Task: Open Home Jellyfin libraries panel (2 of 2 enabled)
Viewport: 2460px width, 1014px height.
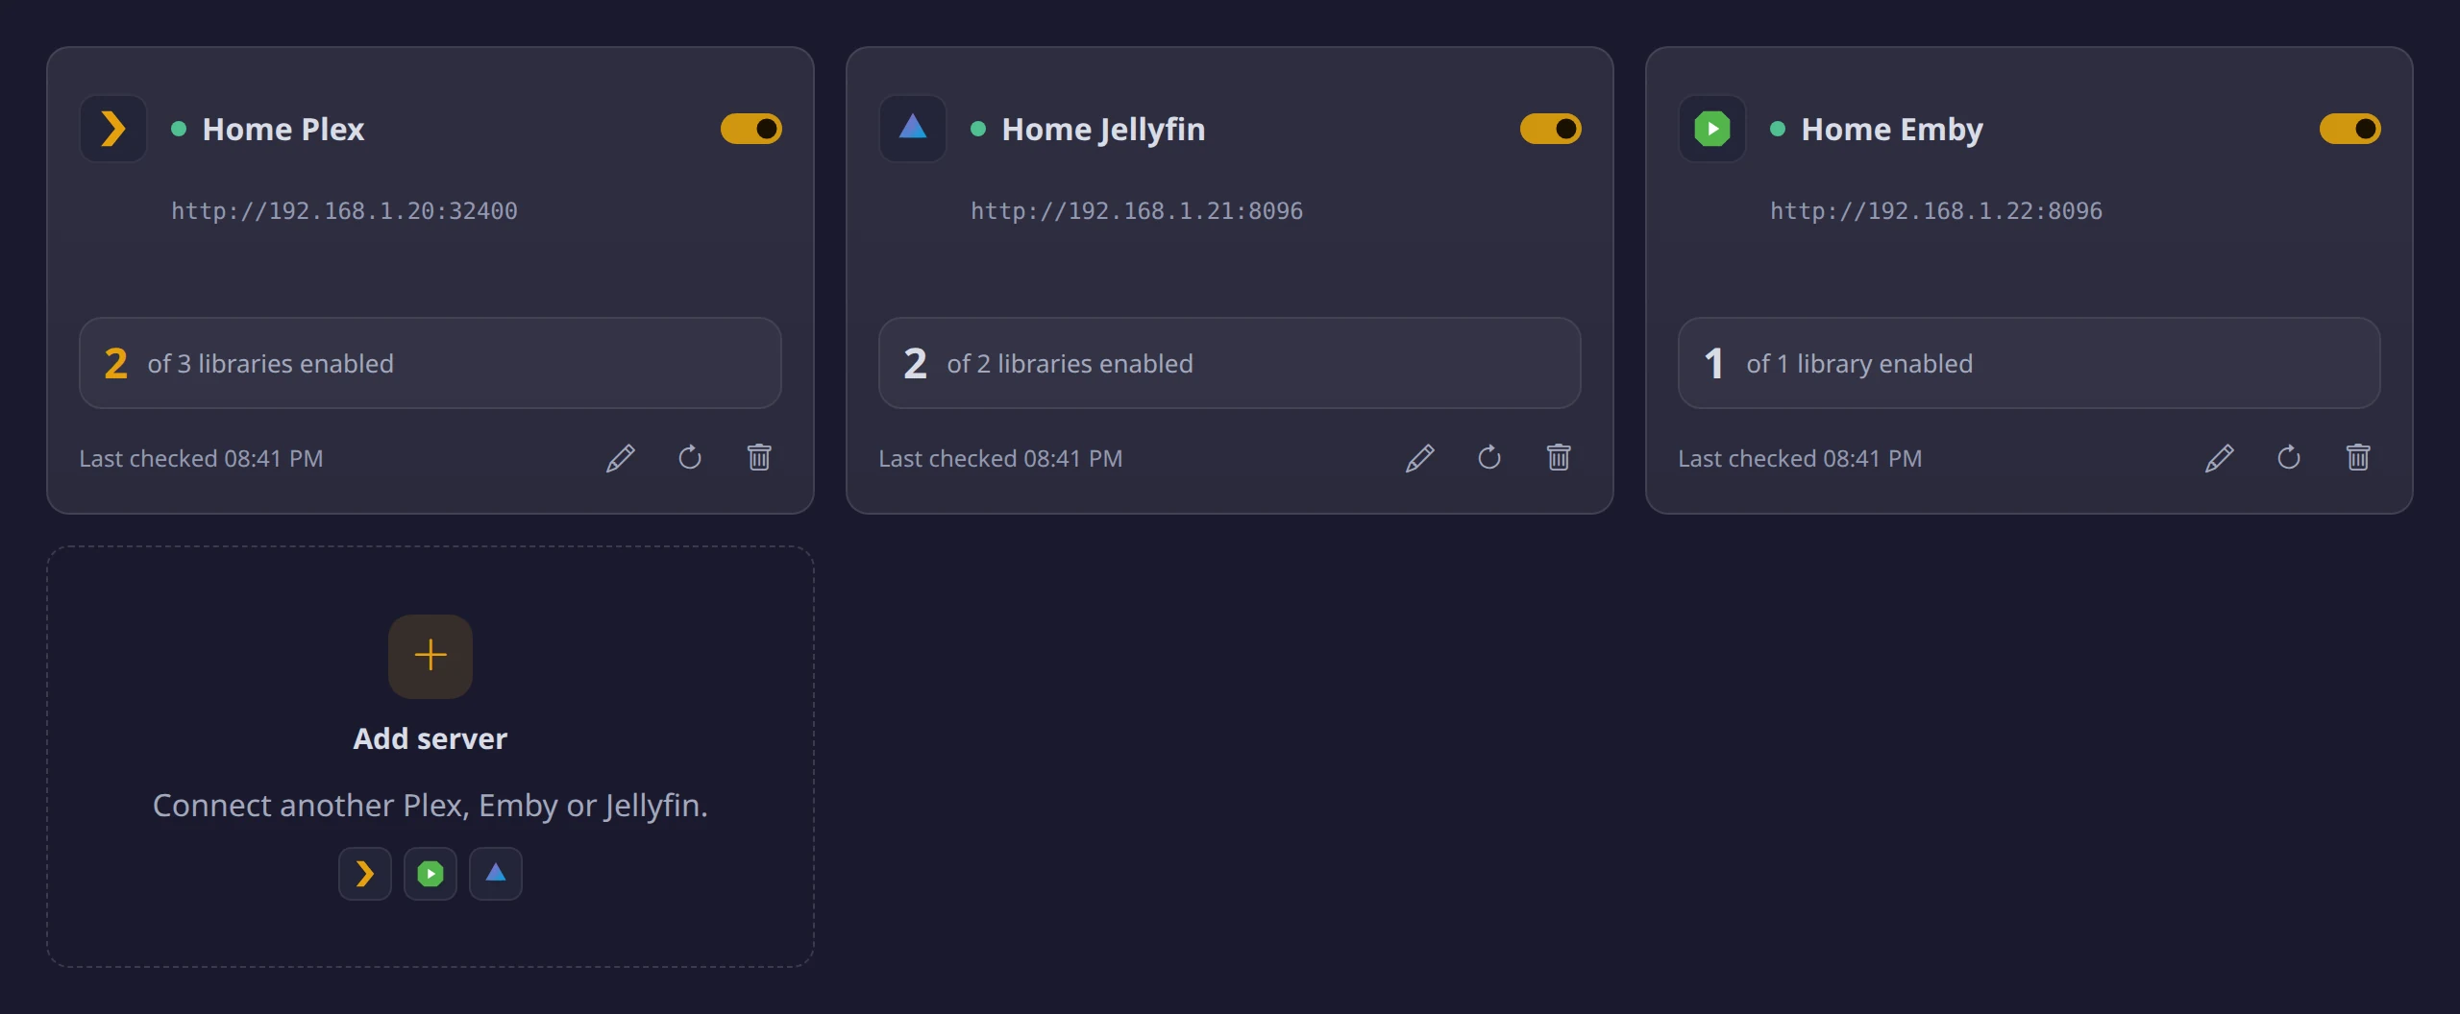Action: [1230, 363]
